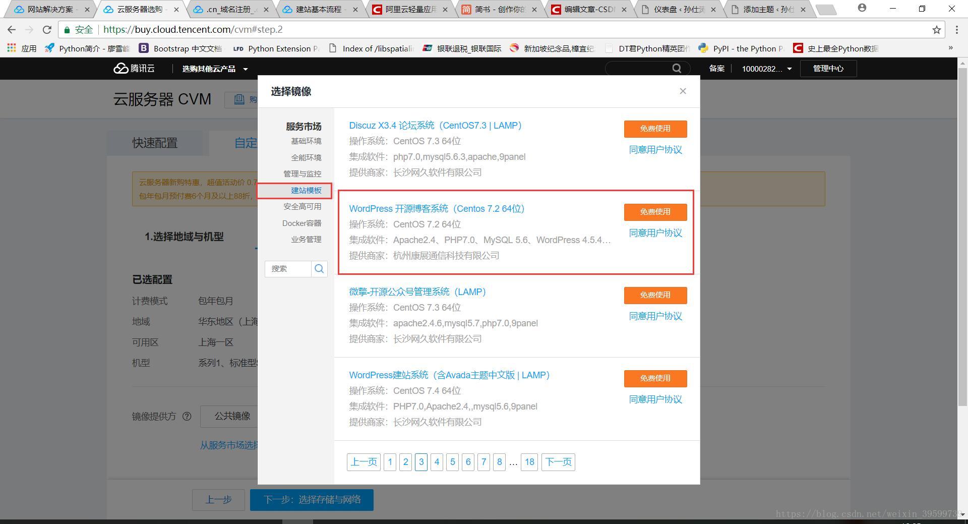Open WordPress建站系统 Avada title link
The width and height of the screenshot is (968, 524).
449,375
